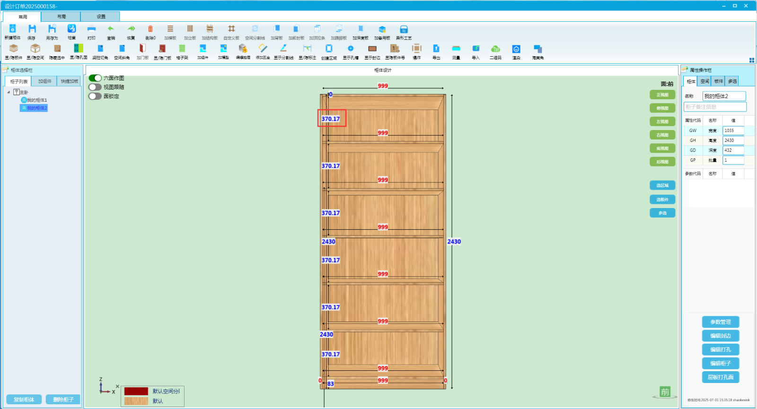Image resolution: width=757 pixels, height=409 pixels.
Task: Open the 加组件 tab in left panel
Action: tap(44, 81)
